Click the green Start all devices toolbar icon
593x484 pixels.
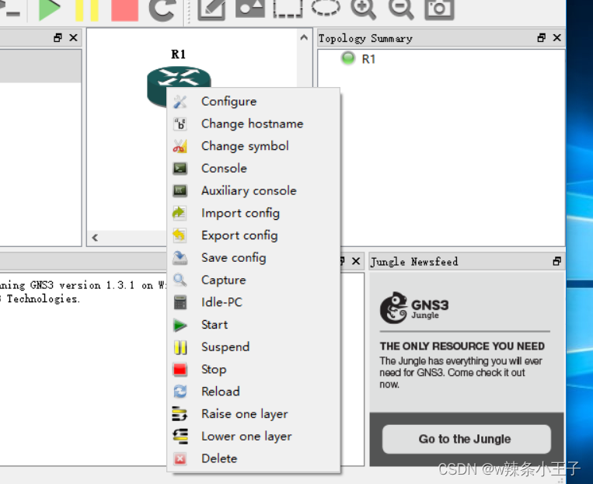pos(50,10)
